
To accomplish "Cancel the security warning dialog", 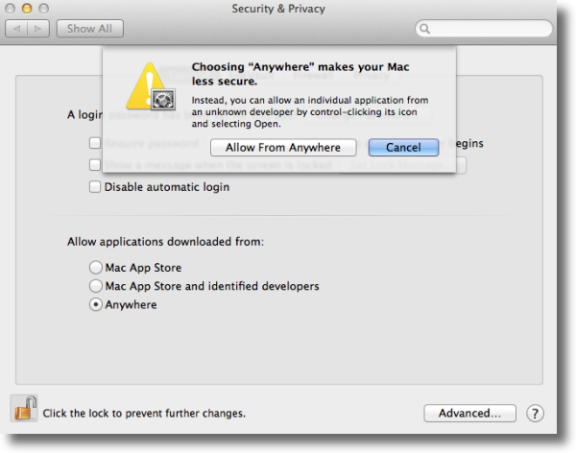I will click(402, 148).
